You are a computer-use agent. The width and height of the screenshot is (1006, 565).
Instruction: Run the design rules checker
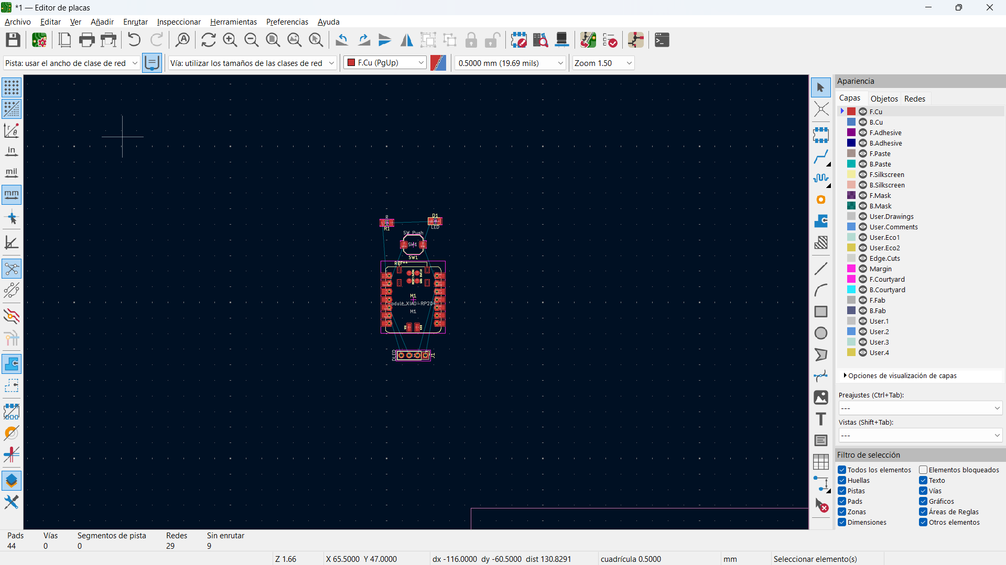[x=610, y=40]
